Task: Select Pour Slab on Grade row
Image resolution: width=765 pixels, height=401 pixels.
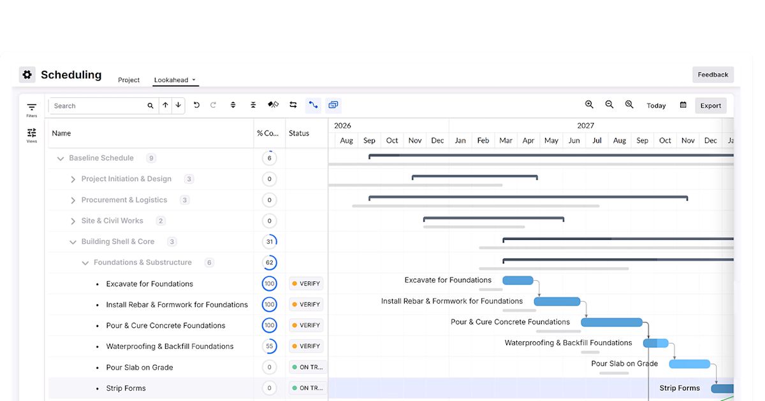Action: (188, 367)
